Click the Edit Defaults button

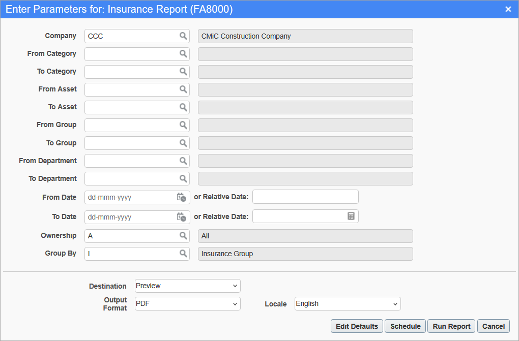coord(356,326)
